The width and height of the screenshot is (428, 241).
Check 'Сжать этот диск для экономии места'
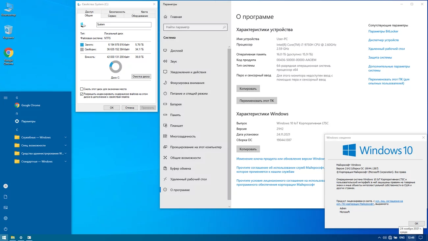(x=82, y=89)
